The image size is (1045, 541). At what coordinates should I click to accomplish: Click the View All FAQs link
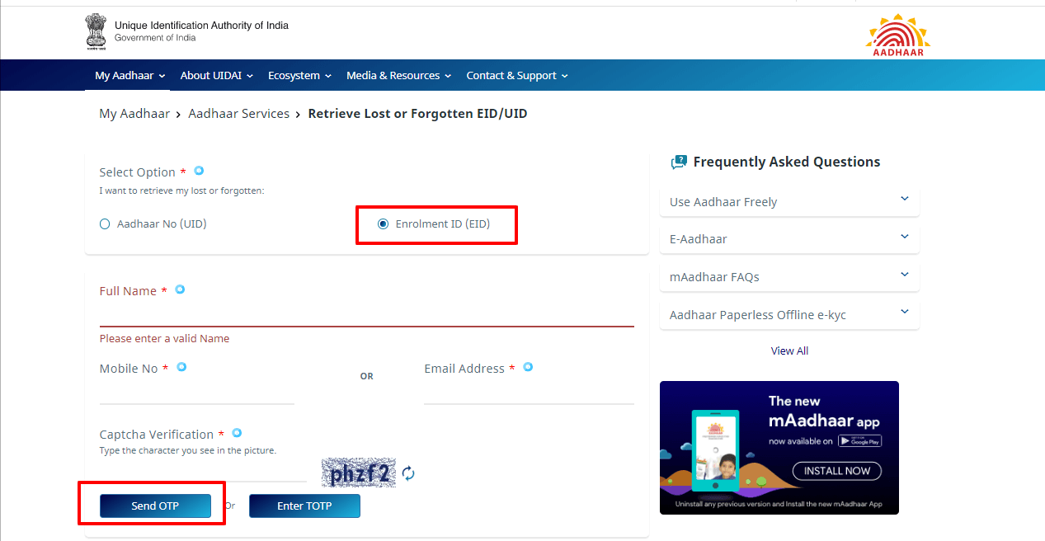[x=788, y=350]
